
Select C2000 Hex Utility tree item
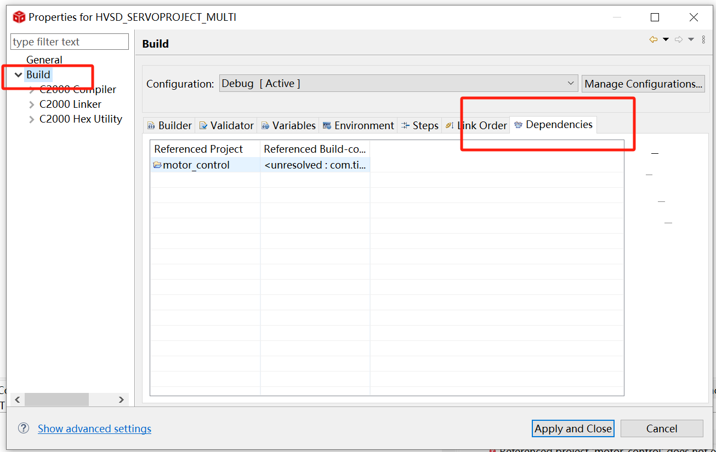[81, 119]
